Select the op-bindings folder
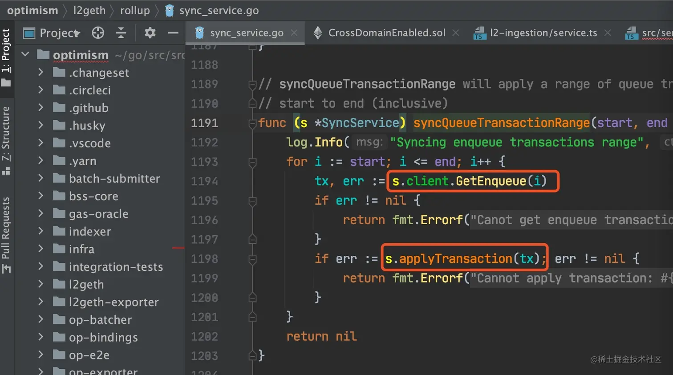 tap(103, 337)
